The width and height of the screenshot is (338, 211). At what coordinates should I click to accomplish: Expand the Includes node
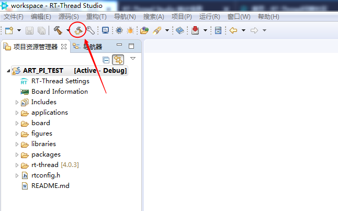tap(17, 102)
